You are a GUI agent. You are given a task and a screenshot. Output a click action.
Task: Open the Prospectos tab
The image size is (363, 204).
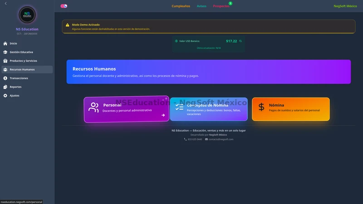pos(221,6)
